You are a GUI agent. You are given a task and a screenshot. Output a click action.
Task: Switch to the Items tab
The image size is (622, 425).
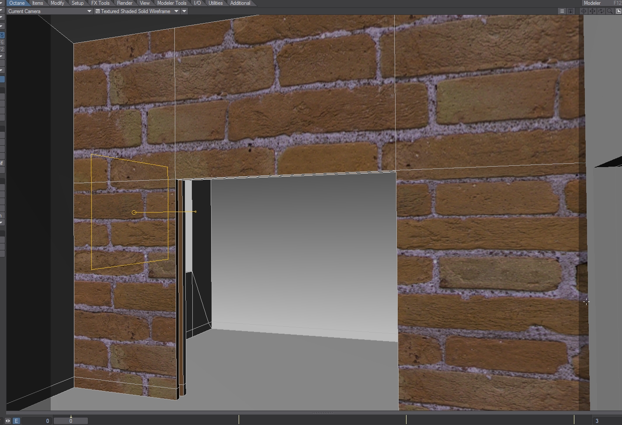pyautogui.click(x=38, y=3)
